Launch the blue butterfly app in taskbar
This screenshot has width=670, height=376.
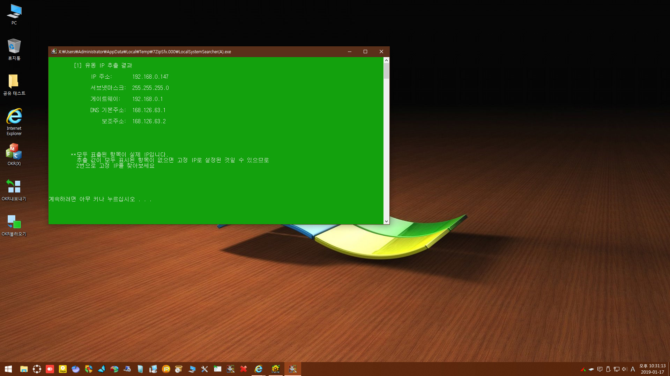pos(102,369)
